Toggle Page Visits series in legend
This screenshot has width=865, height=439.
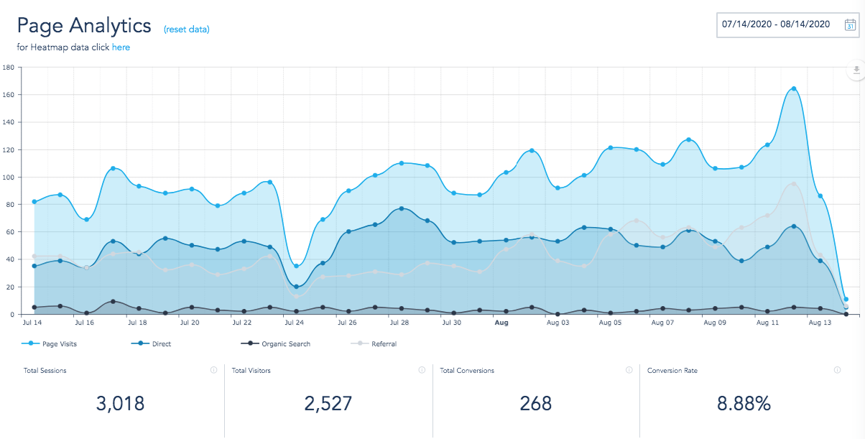(x=48, y=344)
